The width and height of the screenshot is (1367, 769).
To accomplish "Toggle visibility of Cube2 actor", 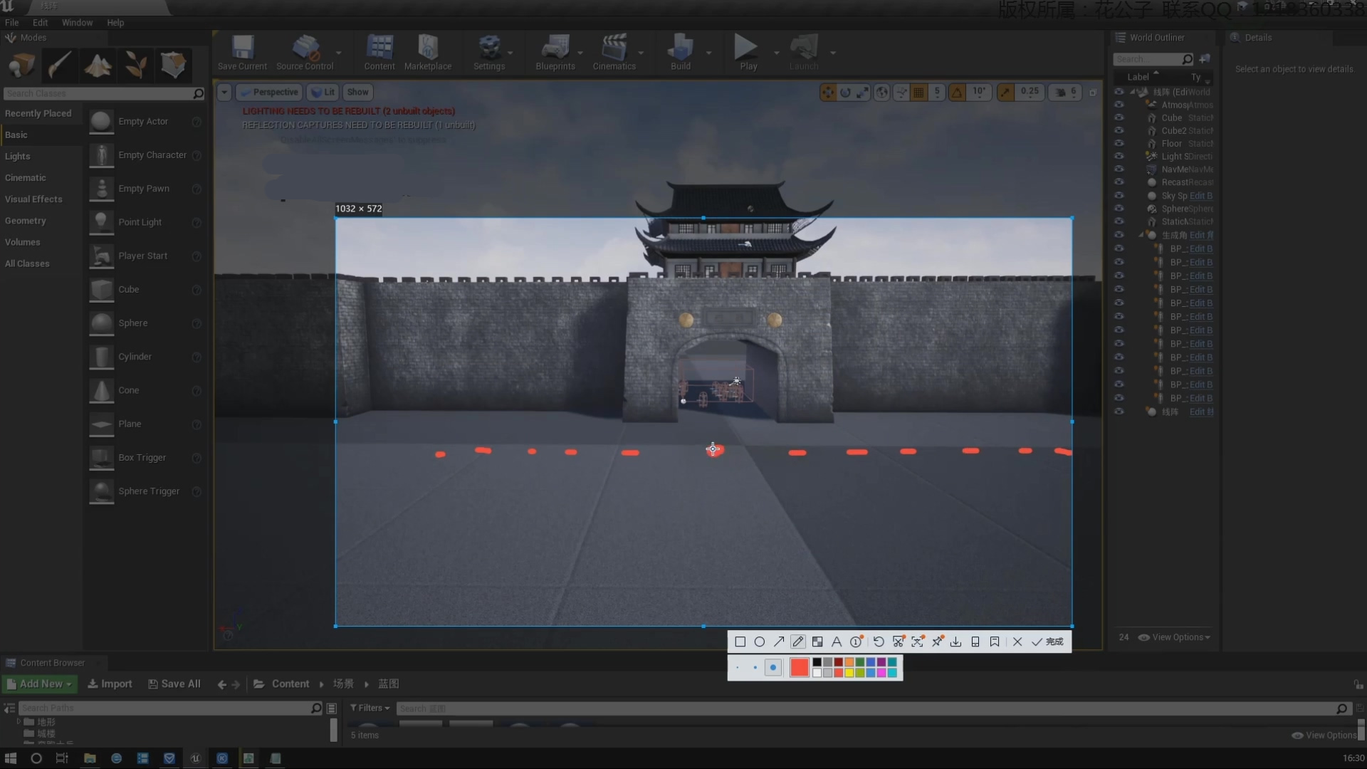I will pyautogui.click(x=1119, y=130).
